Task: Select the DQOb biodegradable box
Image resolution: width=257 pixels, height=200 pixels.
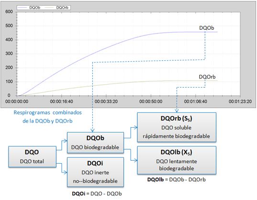Action: tap(95, 143)
